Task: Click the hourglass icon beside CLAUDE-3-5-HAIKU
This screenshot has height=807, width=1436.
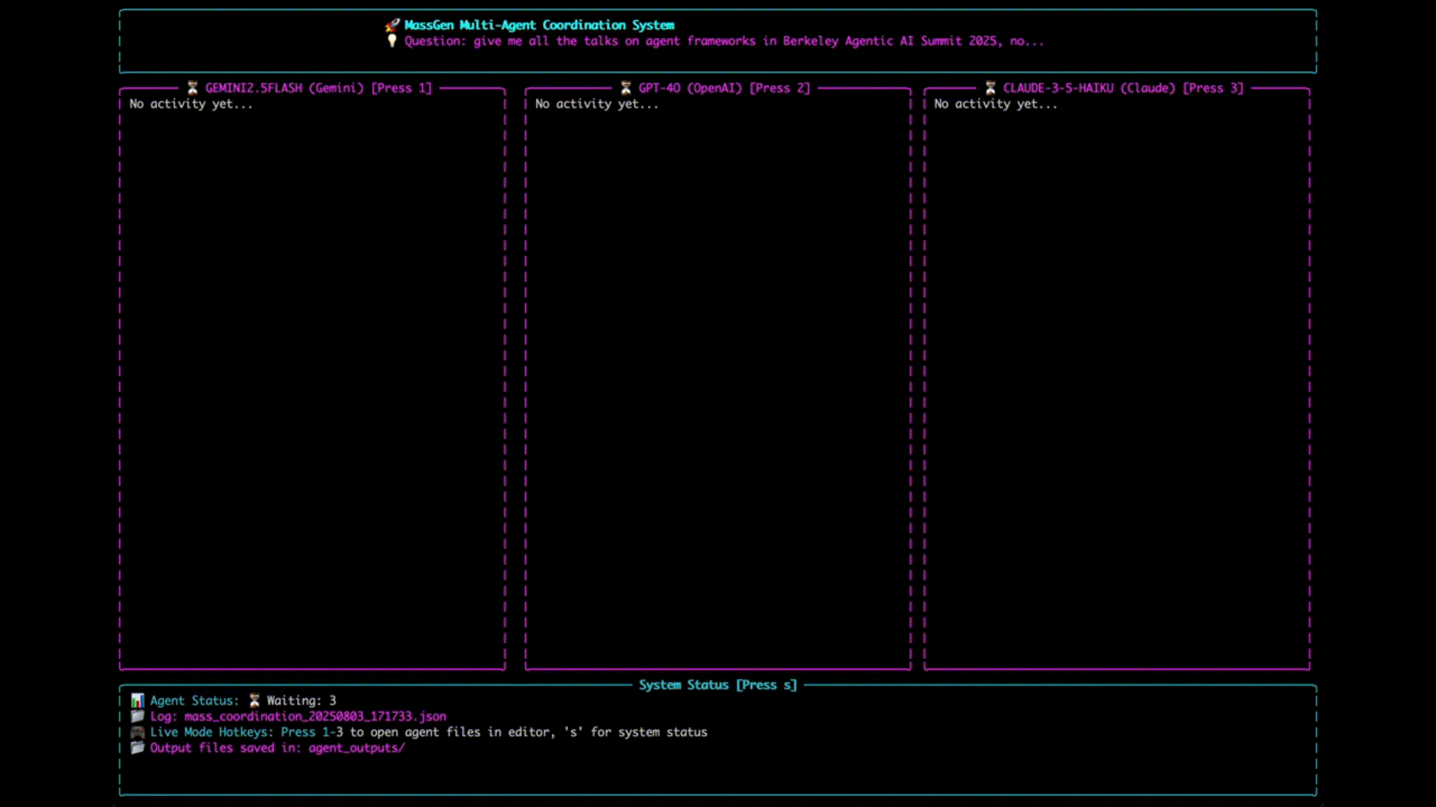Action: [990, 88]
